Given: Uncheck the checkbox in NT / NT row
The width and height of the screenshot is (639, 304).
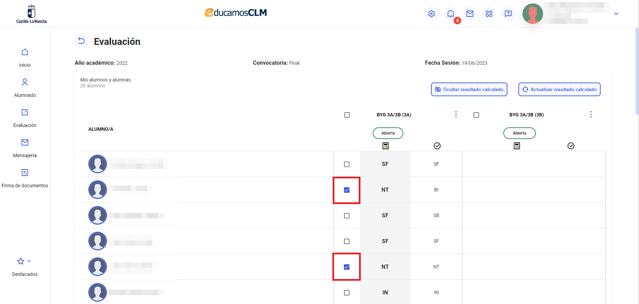Looking at the screenshot, I should (347, 267).
